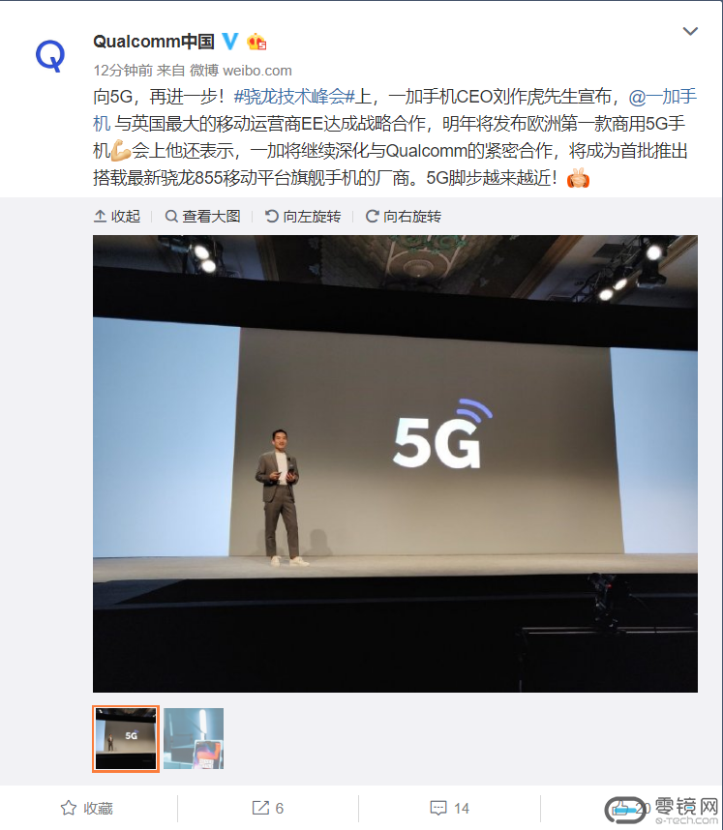
Task: Click the crown membership badge icon
Action: click(256, 42)
